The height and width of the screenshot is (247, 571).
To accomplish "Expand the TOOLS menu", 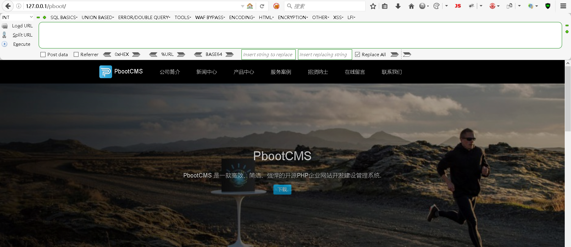I will coord(183,18).
